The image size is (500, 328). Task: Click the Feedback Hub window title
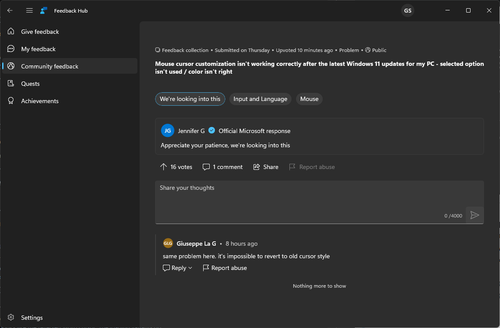[71, 11]
